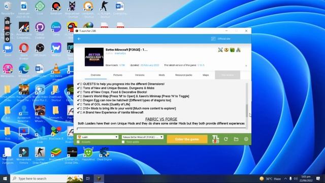Switch to the Maps tab
Screen dimensions: 325x183
pos(206,75)
